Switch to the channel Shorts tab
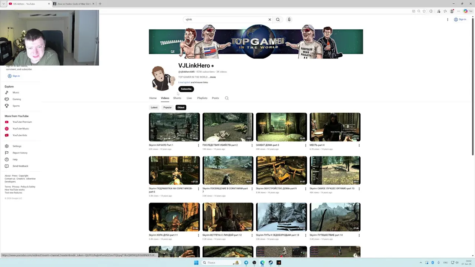The width and height of the screenshot is (475, 267). click(x=177, y=98)
